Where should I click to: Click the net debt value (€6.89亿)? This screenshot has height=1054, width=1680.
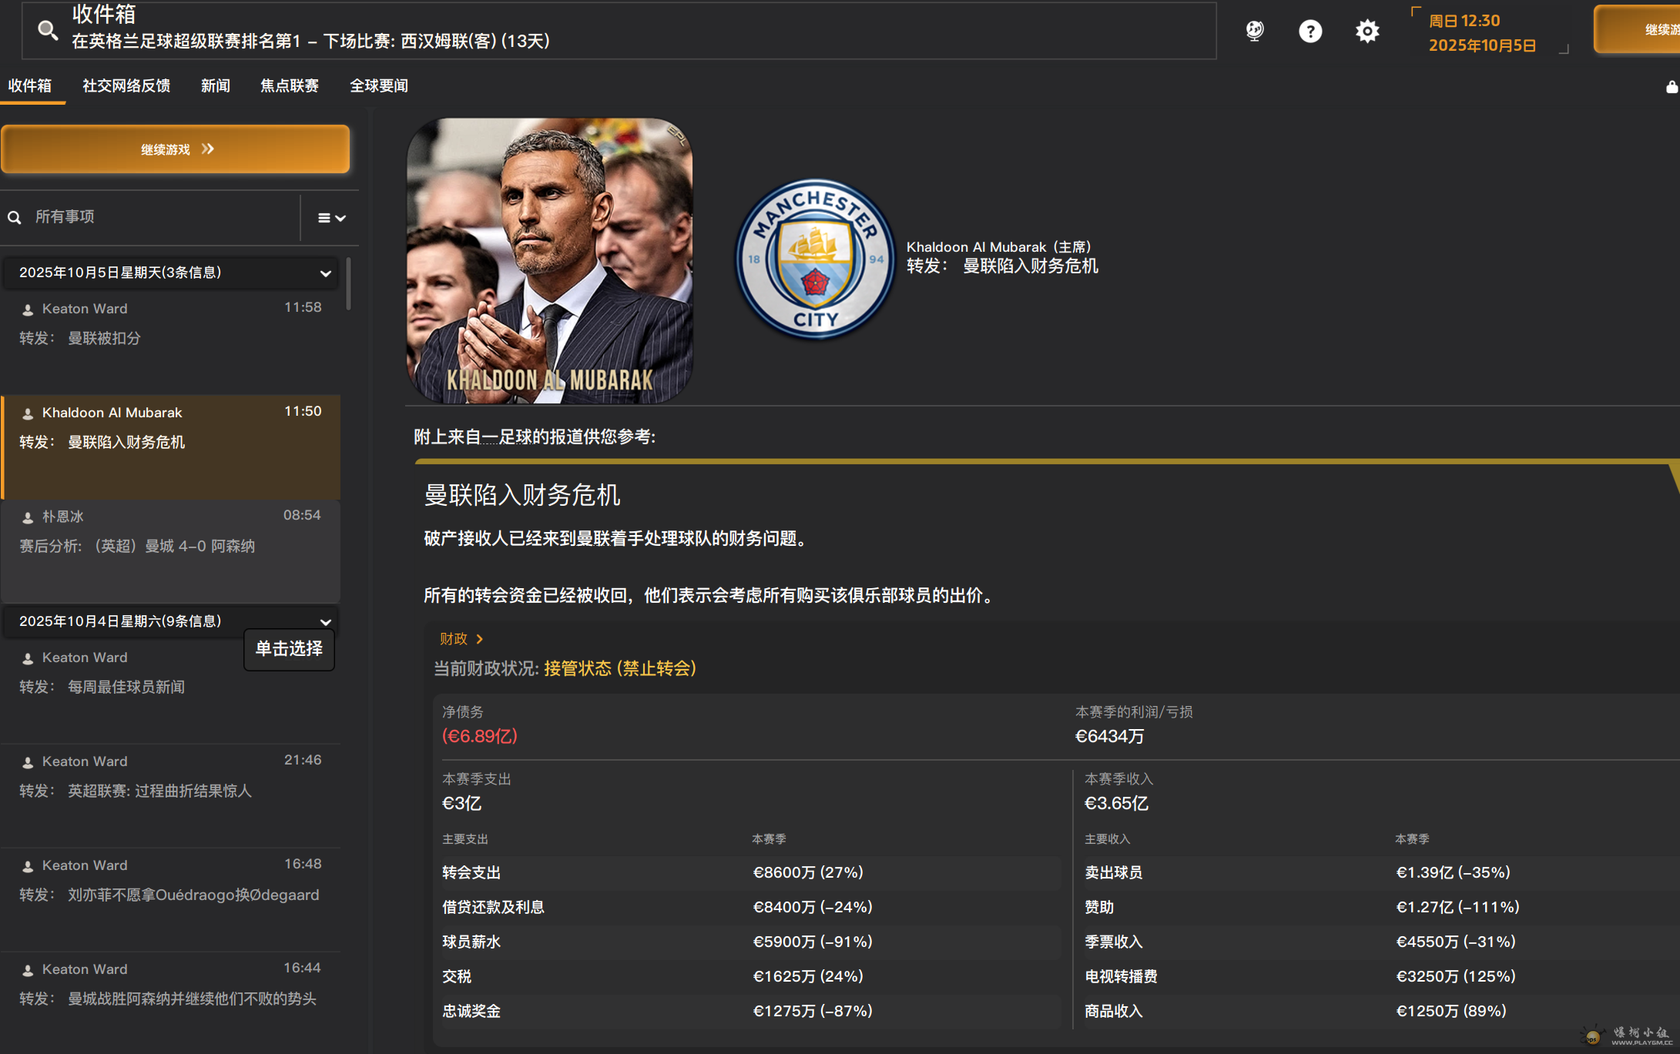(x=479, y=736)
